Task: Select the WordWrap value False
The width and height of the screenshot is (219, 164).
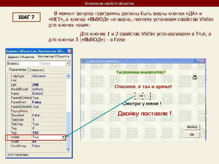Action: 36,146
